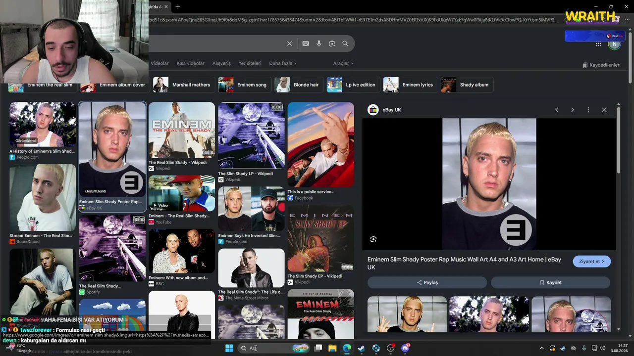Search inside the previewed image with Lens
634x356 pixels.
pyautogui.click(x=373, y=239)
